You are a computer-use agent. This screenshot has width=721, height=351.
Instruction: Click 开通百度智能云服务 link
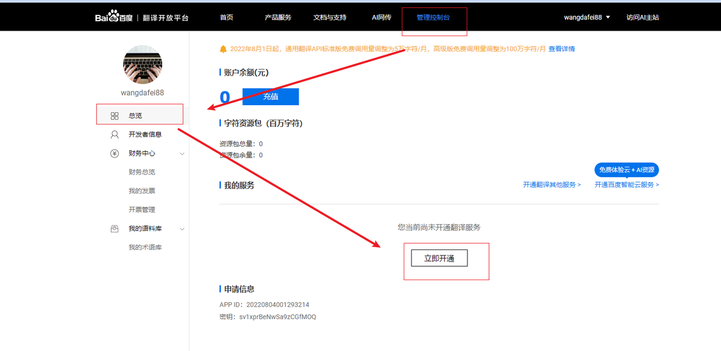pos(627,185)
